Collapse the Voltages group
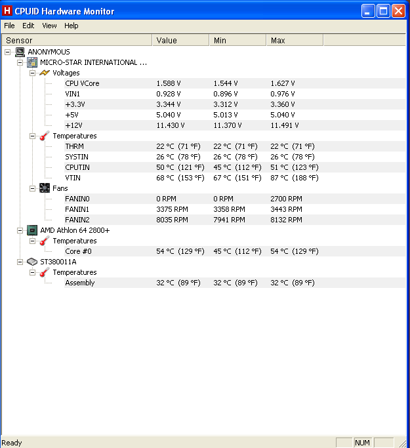This screenshot has width=410, height=448. [x=33, y=73]
